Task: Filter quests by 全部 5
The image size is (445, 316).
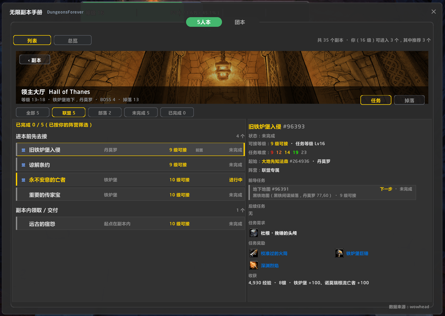Action: point(33,113)
